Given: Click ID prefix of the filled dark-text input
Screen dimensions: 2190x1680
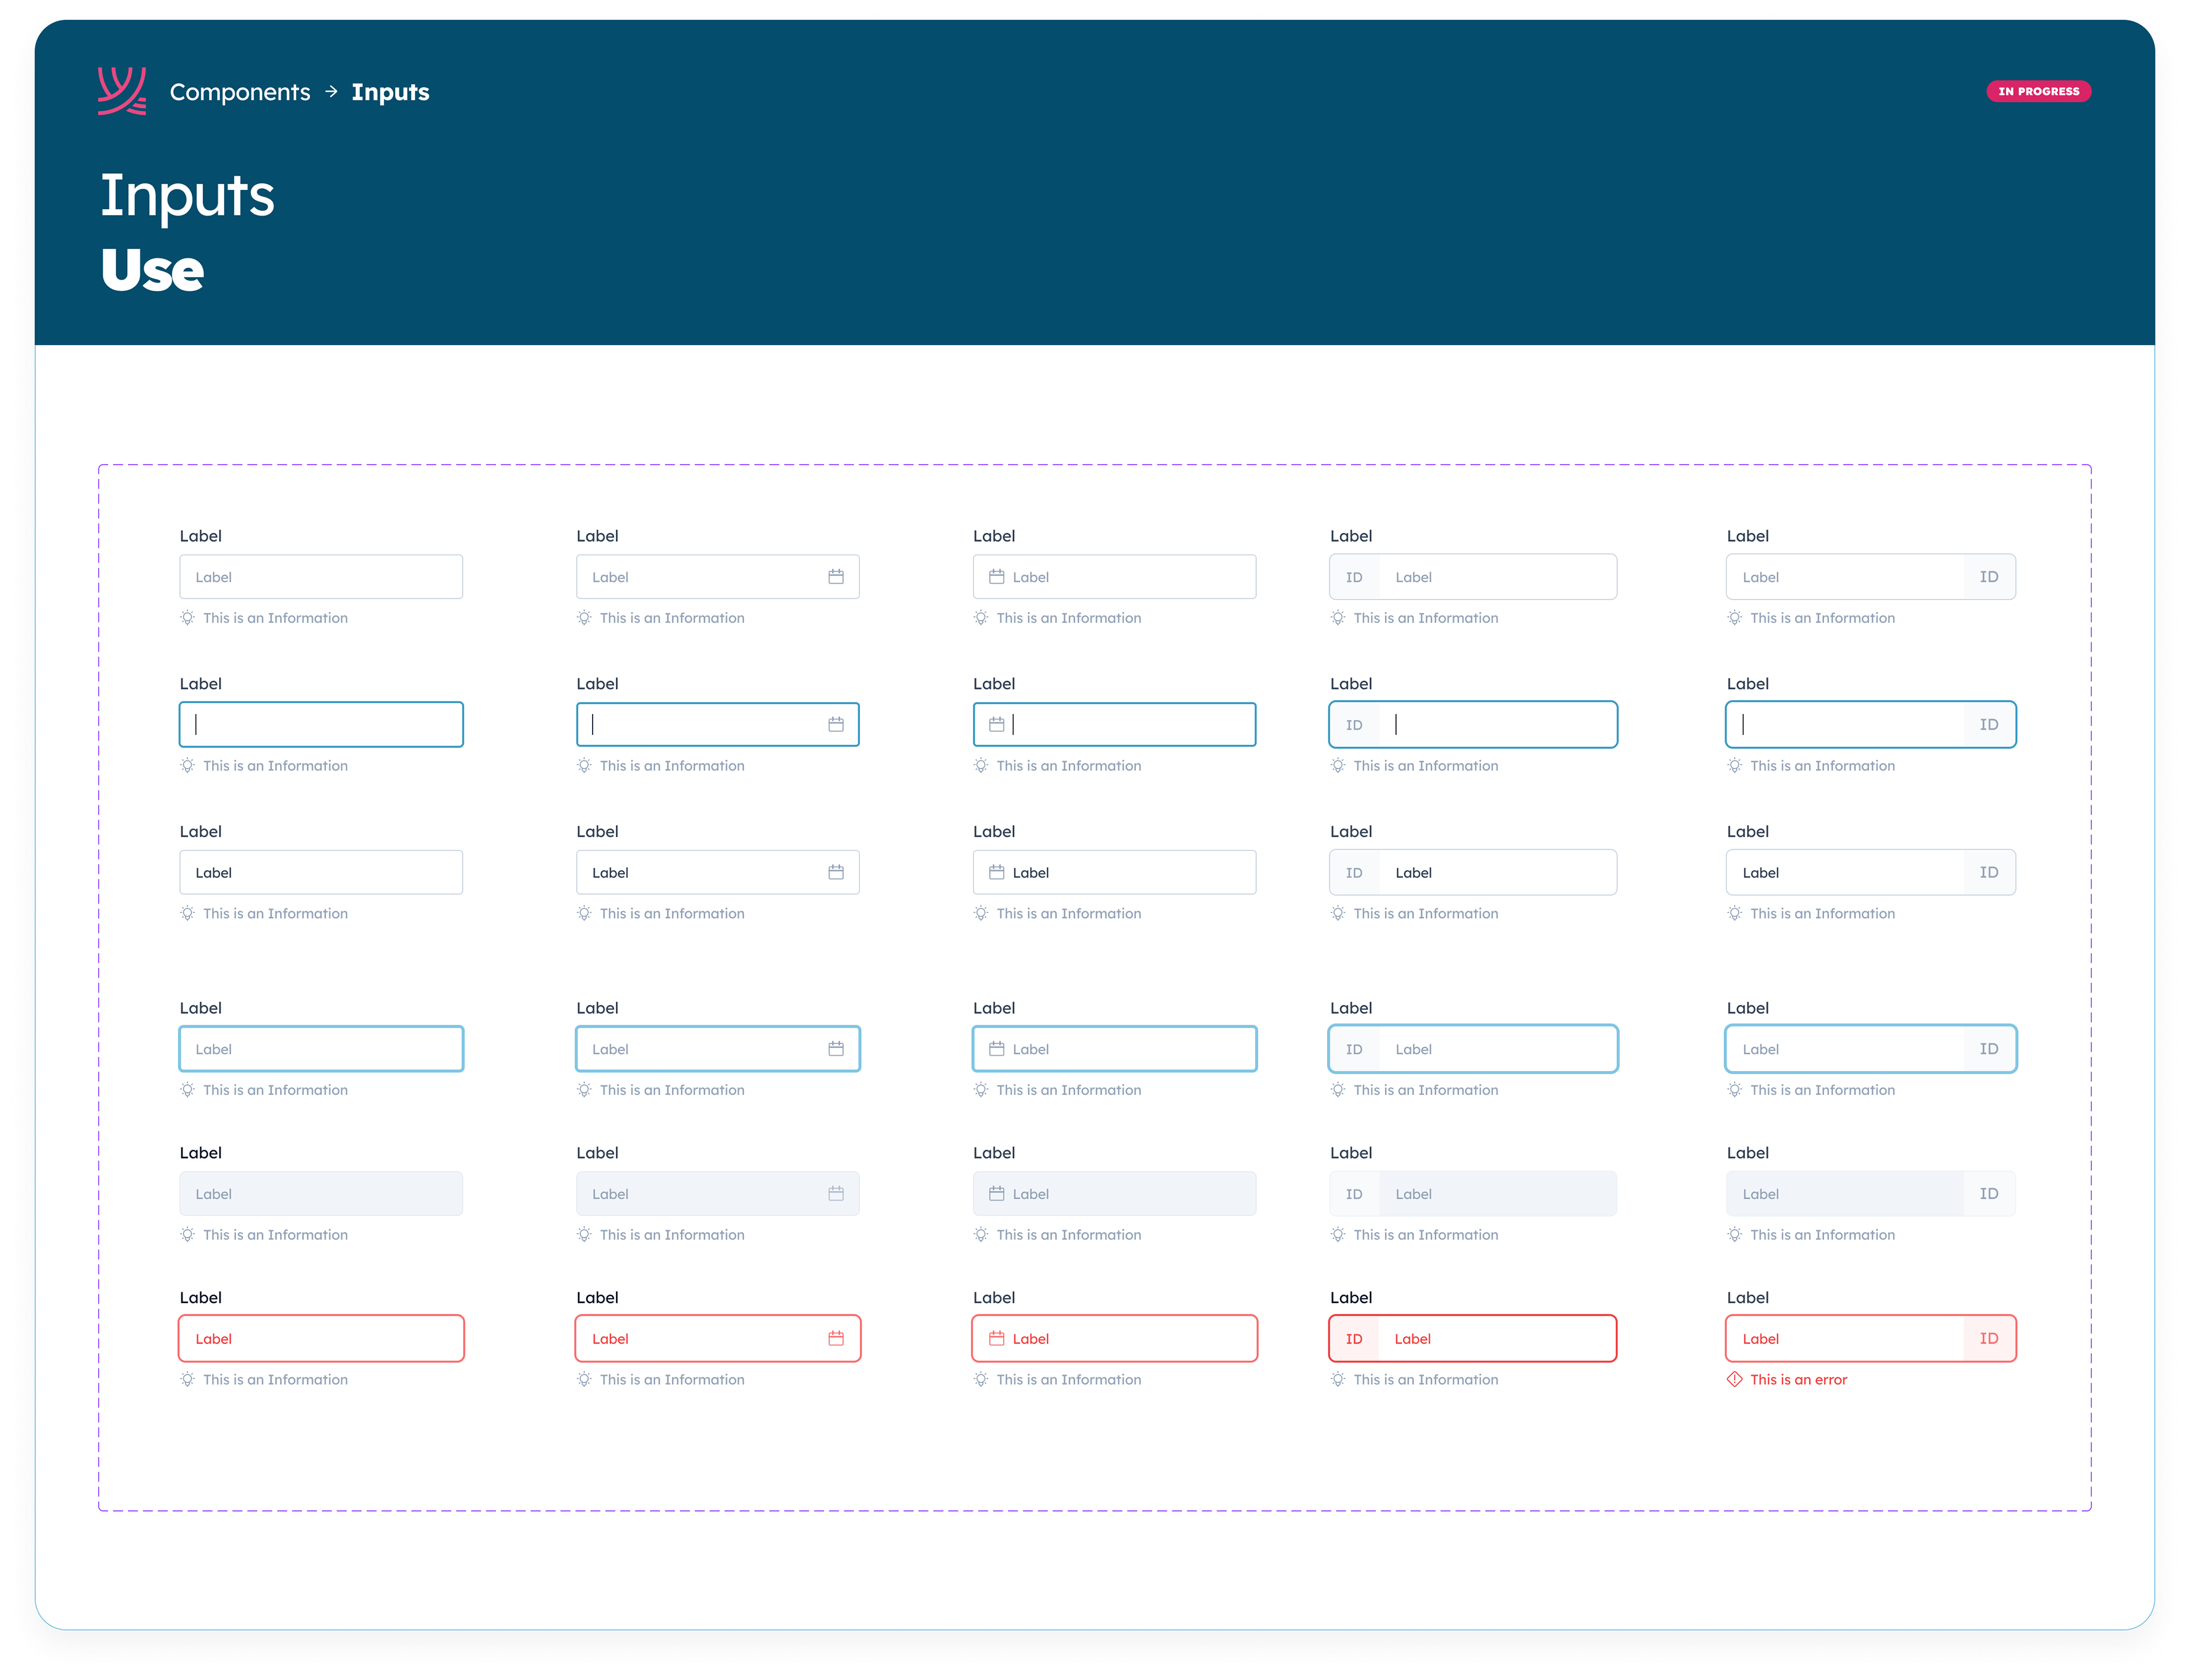Looking at the screenshot, I should [1354, 873].
